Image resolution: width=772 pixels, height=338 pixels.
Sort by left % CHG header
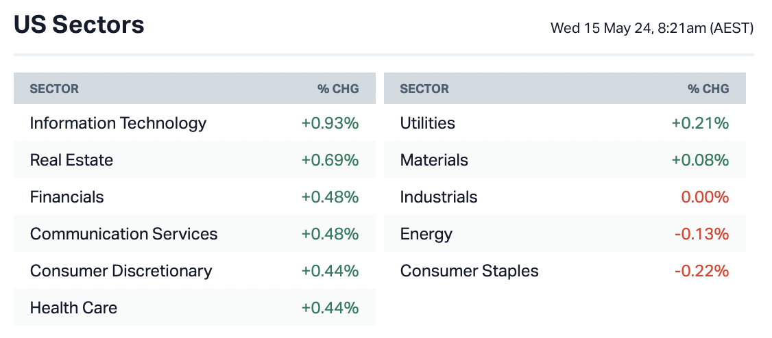coord(337,89)
